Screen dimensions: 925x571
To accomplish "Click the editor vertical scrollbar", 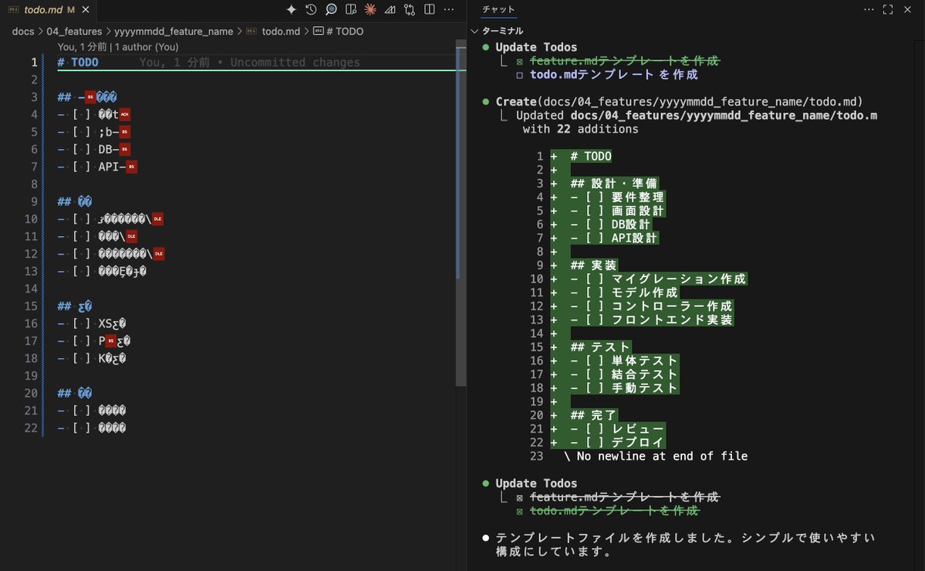I will (461, 212).
